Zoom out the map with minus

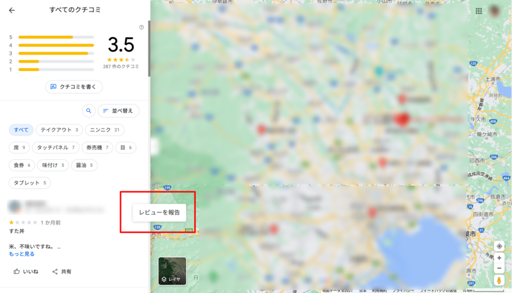pyautogui.click(x=499, y=268)
